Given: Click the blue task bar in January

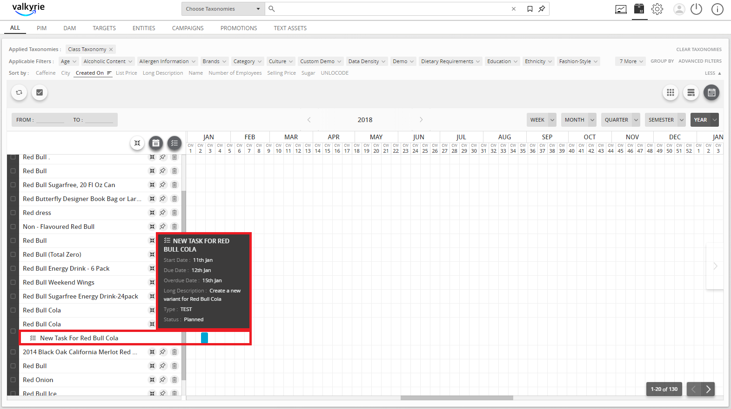Looking at the screenshot, I should coord(204,338).
